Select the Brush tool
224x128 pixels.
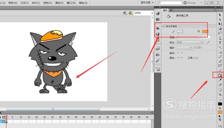pyautogui.click(x=220, y=61)
